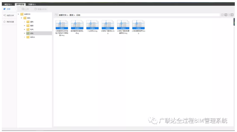Click the 上传 upload button
Screen dimensions: 237x132
[x=25, y=9]
